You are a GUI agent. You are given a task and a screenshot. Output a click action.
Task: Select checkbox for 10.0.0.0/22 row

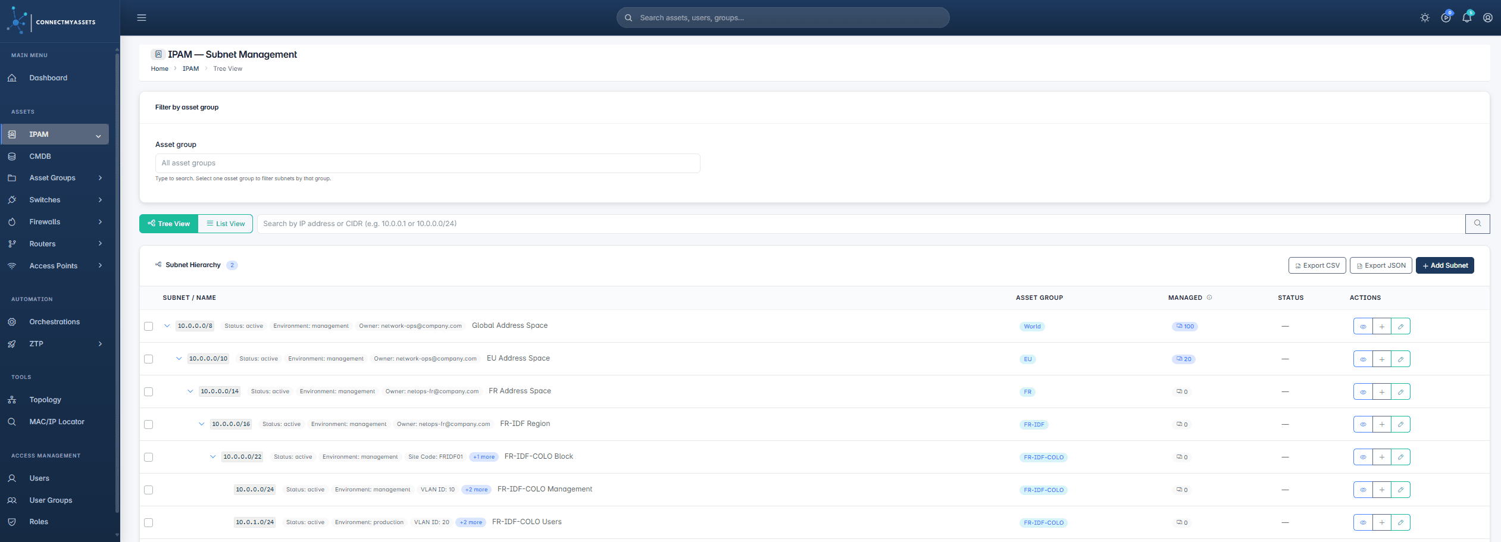(149, 457)
